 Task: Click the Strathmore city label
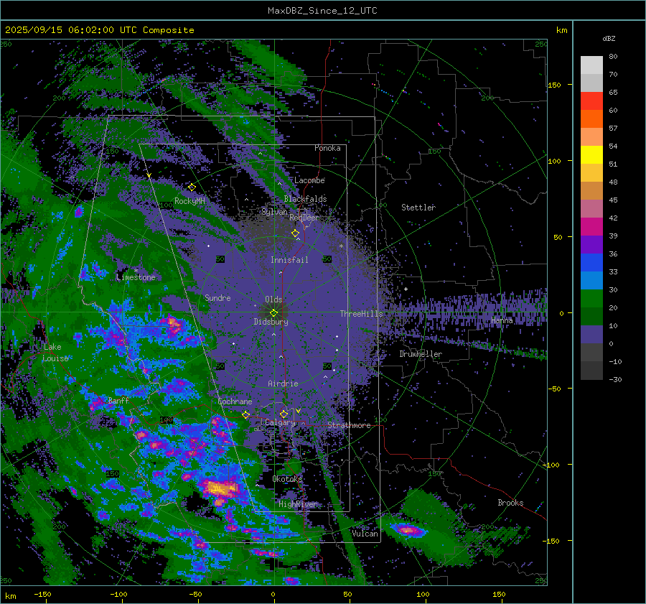(349, 425)
